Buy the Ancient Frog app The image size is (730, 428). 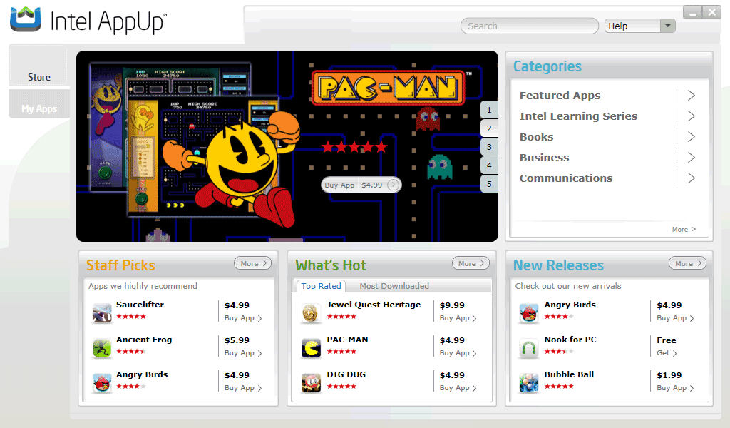point(243,353)
